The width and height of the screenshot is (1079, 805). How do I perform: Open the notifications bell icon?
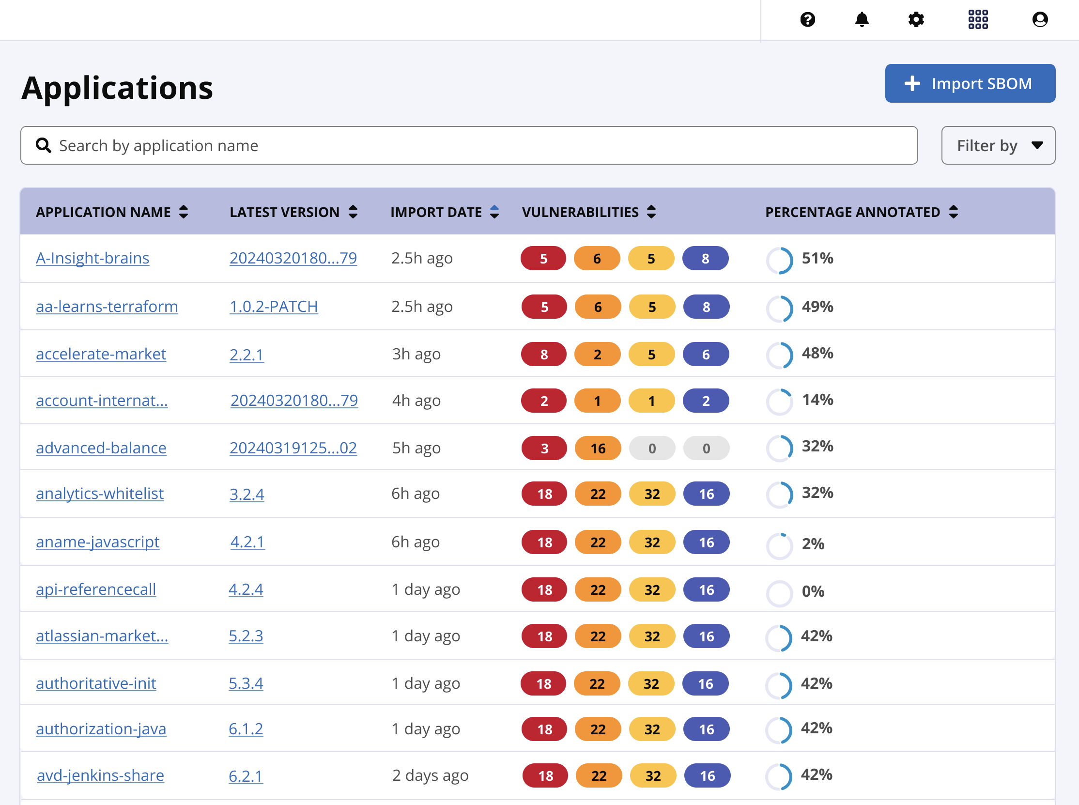pyautogui.click(x=862, y=19)
